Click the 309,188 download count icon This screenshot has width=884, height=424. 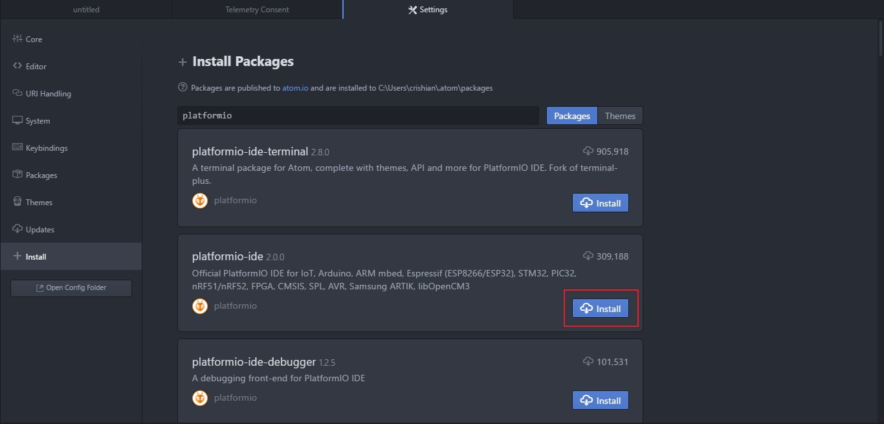pyautogui.click(x=588, y=256)
